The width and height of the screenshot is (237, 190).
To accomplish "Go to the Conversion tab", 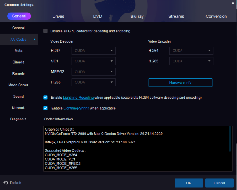I will (x=216, y=16).
